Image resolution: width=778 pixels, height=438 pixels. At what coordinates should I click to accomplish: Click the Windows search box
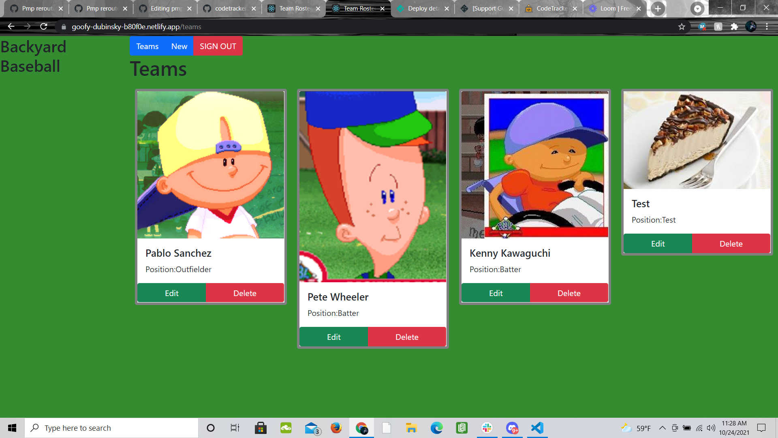pos(111,428)
